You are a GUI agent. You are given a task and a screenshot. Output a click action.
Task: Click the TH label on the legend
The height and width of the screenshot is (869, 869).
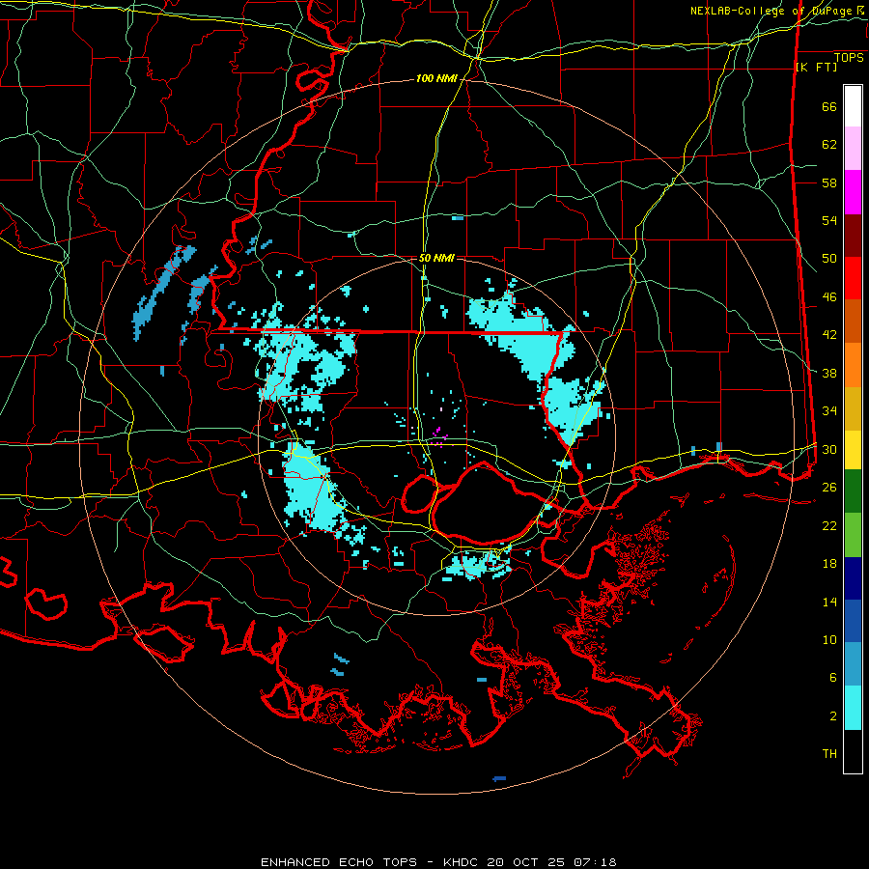829,754
